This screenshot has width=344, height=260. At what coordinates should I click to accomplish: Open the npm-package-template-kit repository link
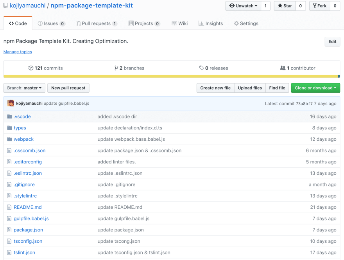click(x=92, y=5)
